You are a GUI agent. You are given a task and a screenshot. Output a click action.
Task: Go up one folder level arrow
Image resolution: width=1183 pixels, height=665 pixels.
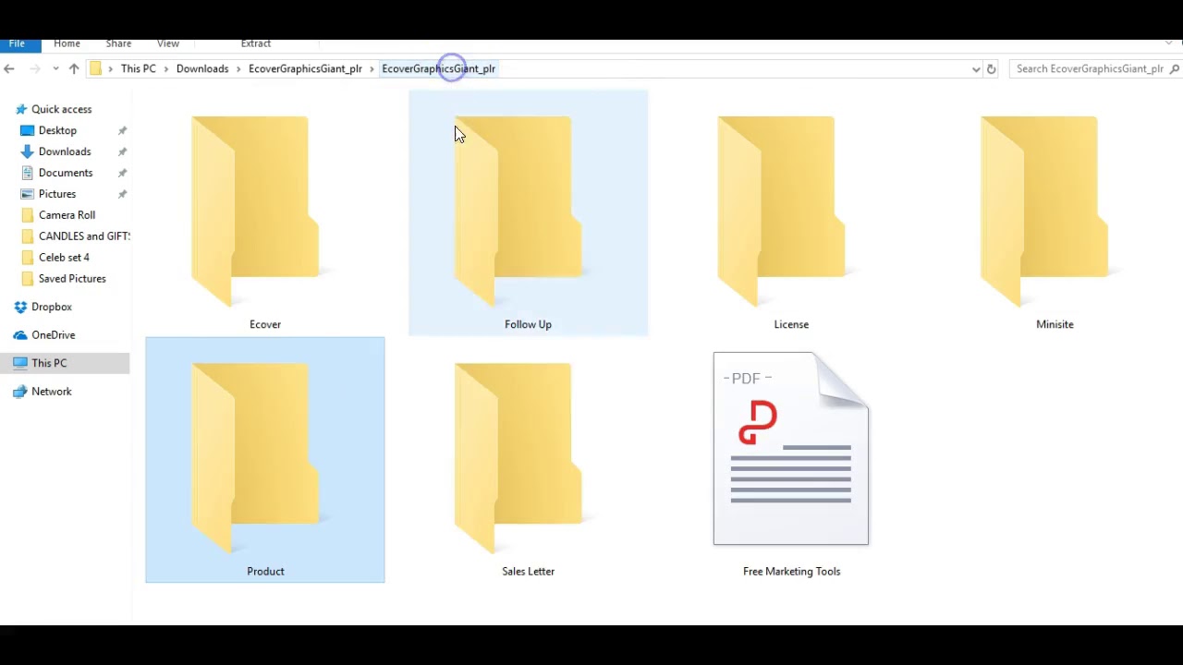pos(74,68)
